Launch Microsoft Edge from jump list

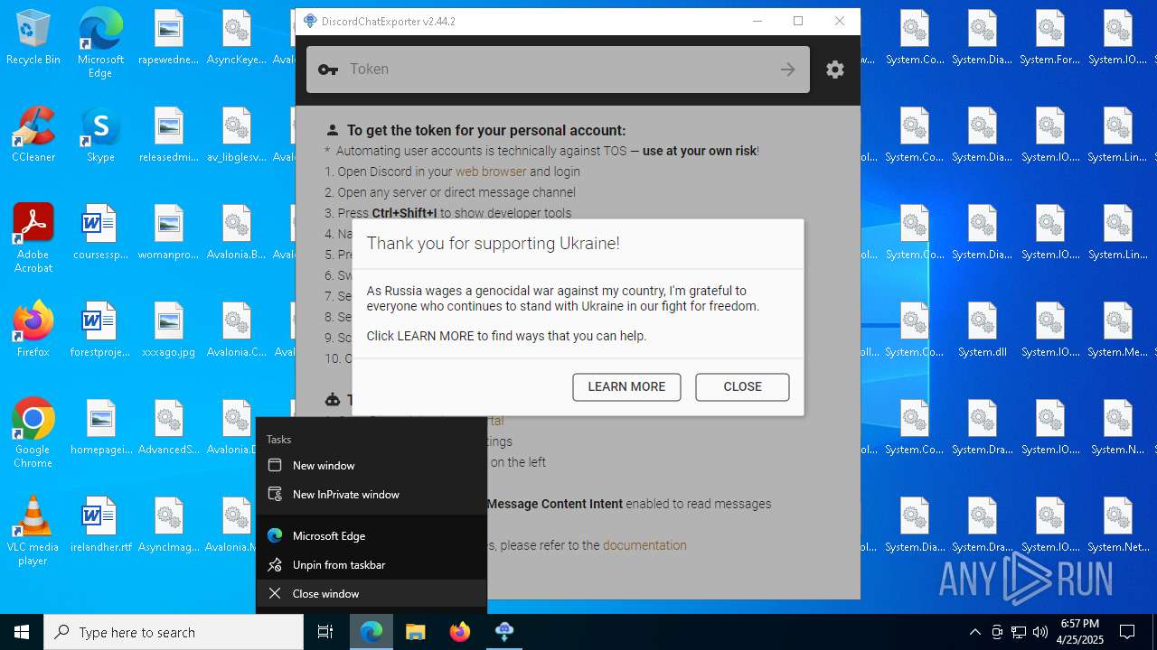pos(372,536)
